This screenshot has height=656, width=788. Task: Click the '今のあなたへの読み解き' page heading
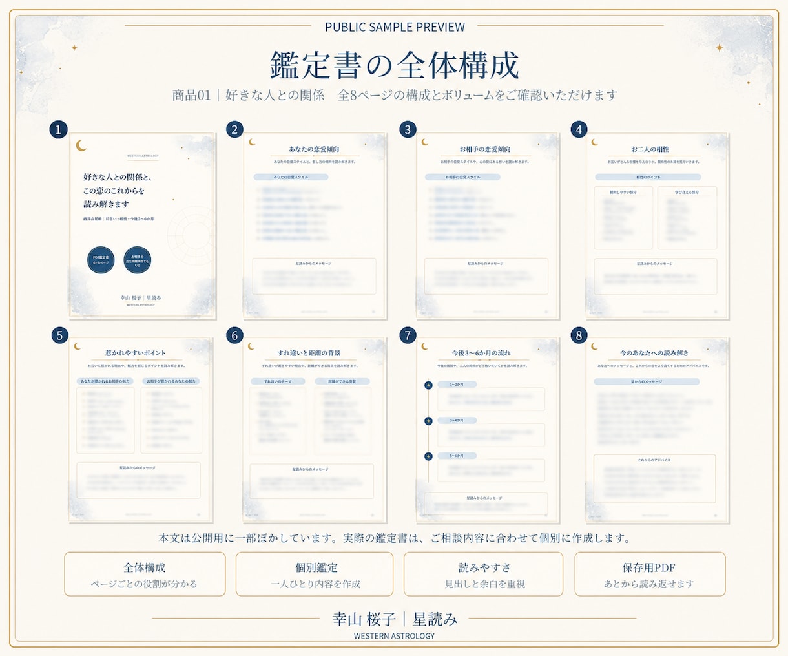click(x=654, y=353)
